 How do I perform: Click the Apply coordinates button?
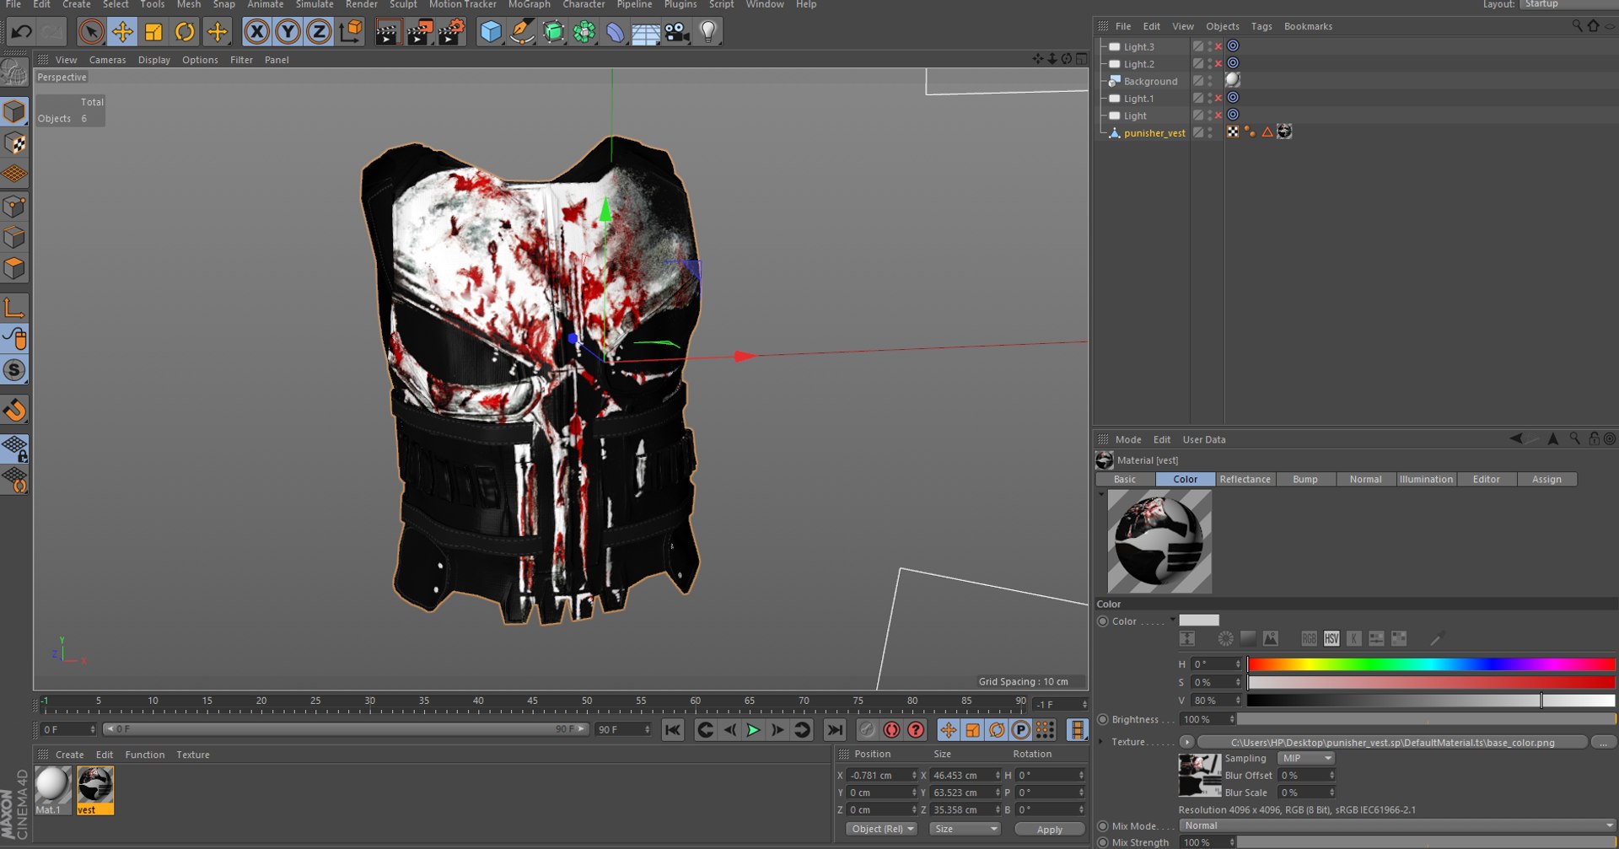coord(1050,830)
